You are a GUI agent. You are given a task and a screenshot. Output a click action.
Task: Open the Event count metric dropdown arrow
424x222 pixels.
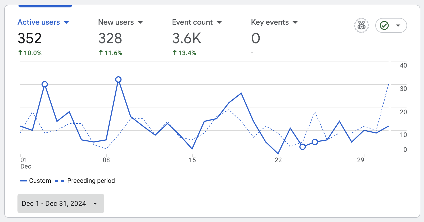tap(219, 23)
